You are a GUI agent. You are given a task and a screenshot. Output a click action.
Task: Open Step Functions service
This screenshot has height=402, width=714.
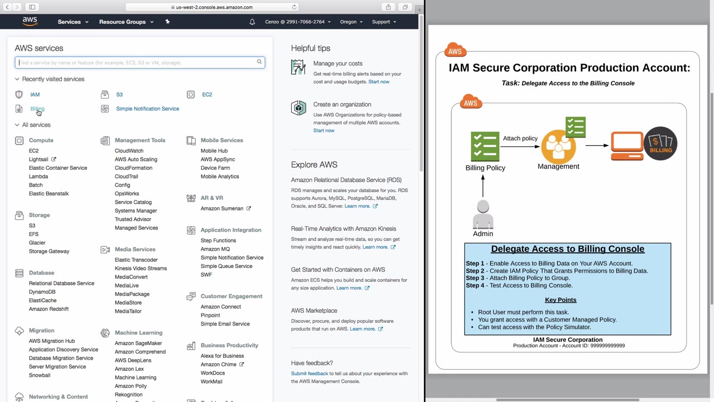[219, 241]
